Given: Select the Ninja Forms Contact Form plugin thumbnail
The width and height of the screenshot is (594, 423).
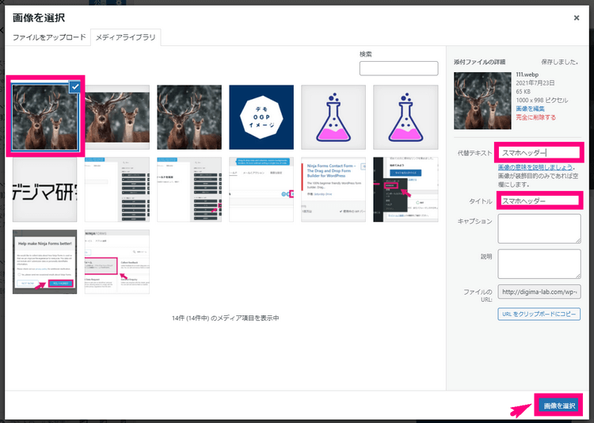Looking at the screenshot, I should (x=333, y=189).
